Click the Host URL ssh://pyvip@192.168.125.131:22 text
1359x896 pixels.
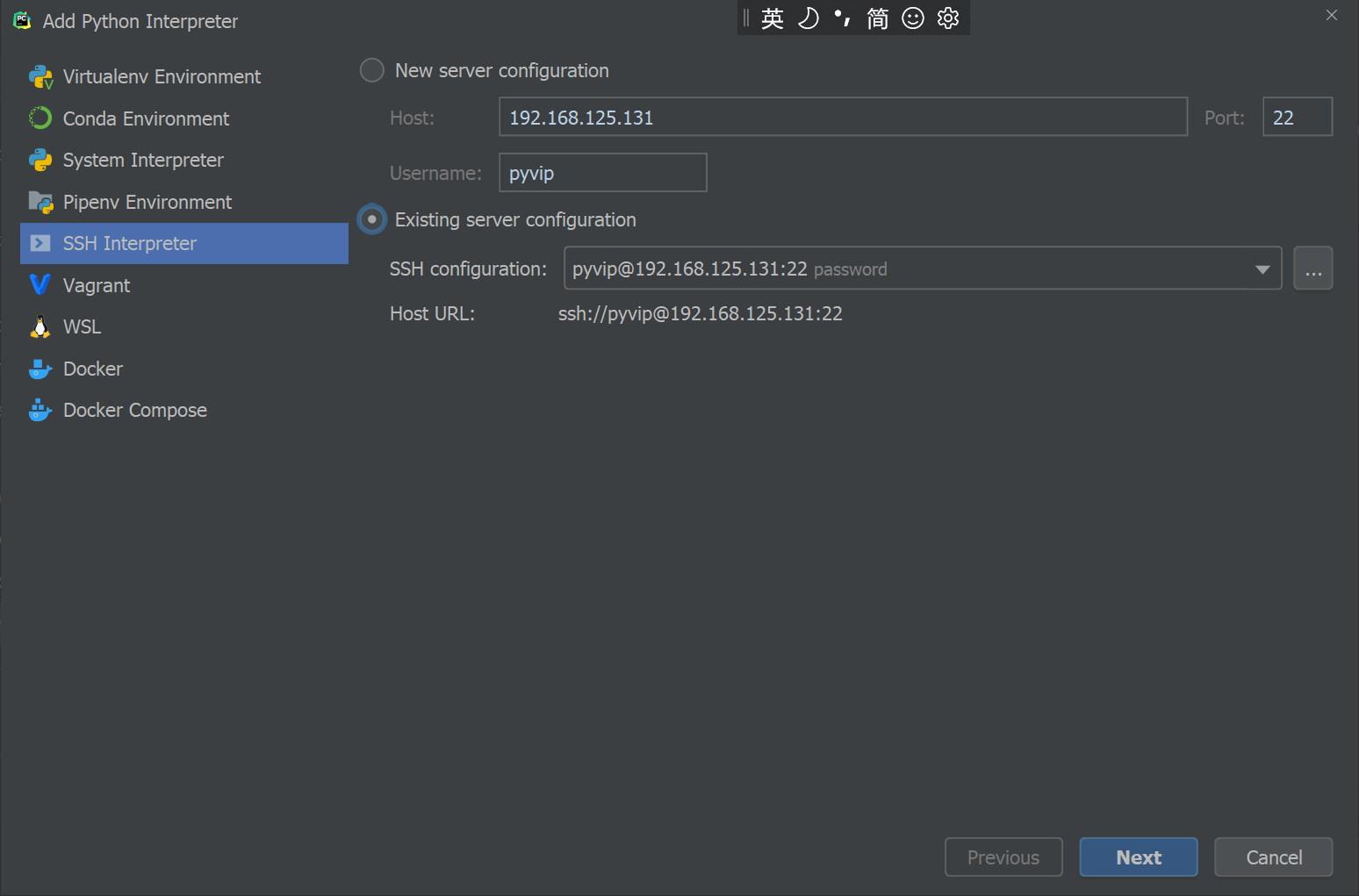[x=701, y=313]
